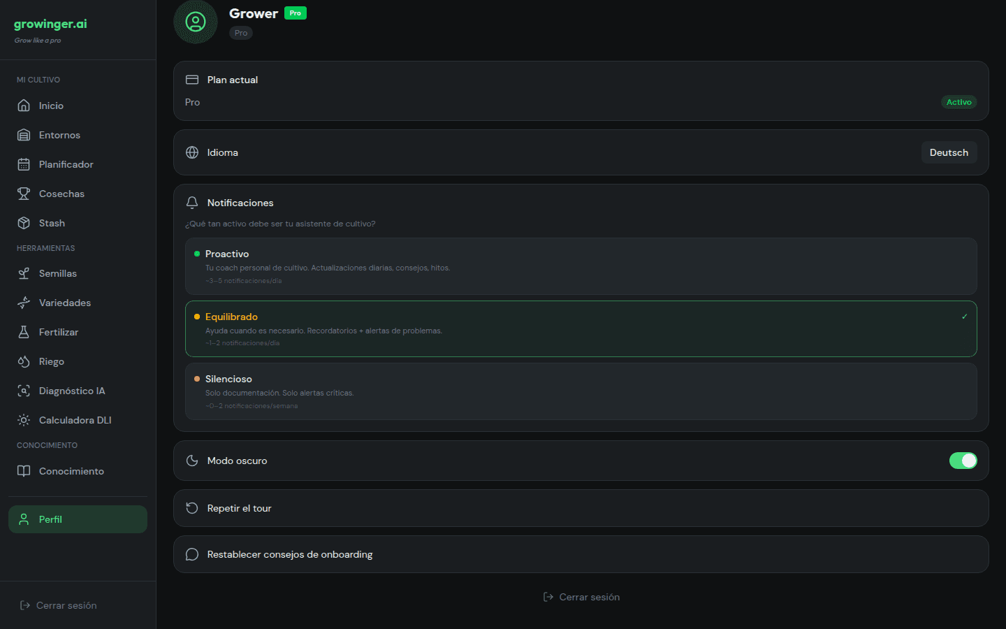Click the Restablecer consejos chat bubble icon

coord(192,554)
